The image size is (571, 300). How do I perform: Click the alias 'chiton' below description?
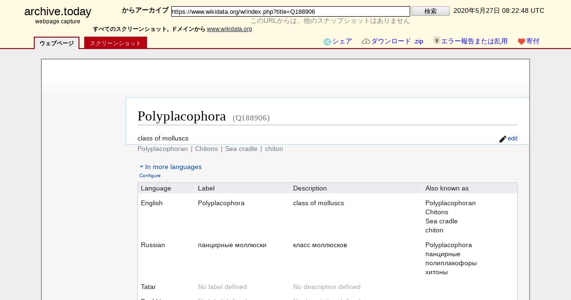tap(274, 149)
